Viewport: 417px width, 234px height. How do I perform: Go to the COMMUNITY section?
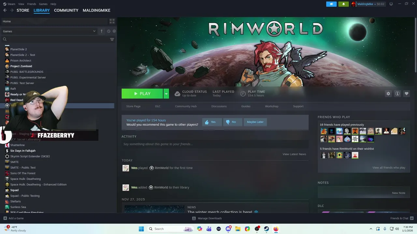click(x=66, y=10)
